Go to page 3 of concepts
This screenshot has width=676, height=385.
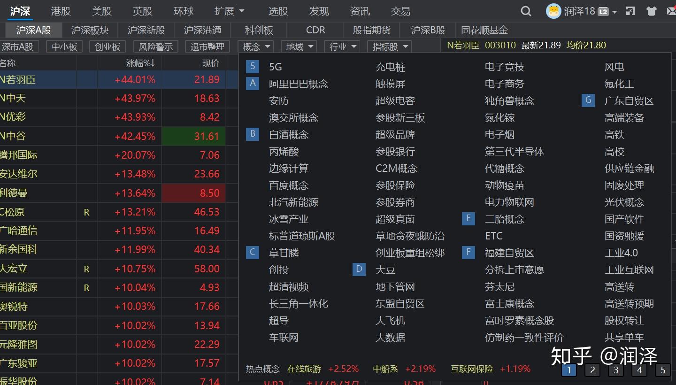point(615,370)
